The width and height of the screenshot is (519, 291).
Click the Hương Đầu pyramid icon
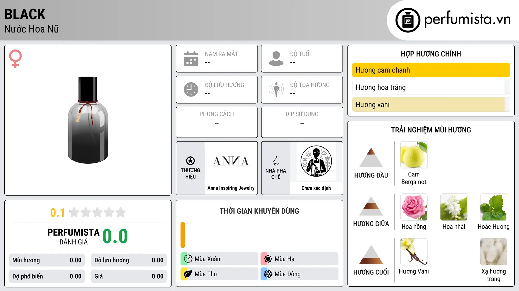[x=371, y=157]
